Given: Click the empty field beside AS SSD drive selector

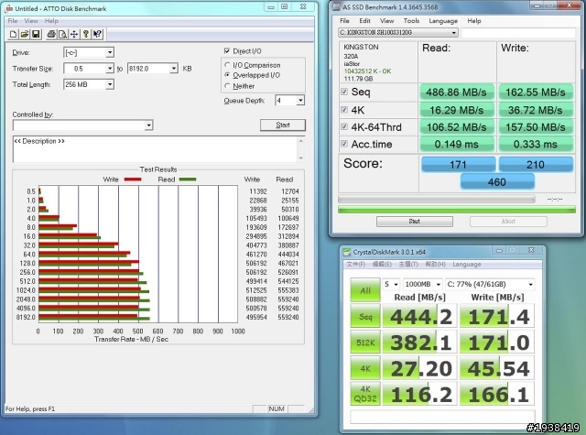Looking at the screenshot, I should (x=518, y=33).
